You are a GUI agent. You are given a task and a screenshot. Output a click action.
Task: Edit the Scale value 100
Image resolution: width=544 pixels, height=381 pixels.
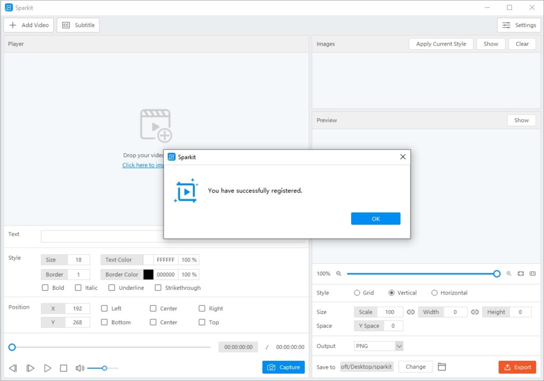390,312
